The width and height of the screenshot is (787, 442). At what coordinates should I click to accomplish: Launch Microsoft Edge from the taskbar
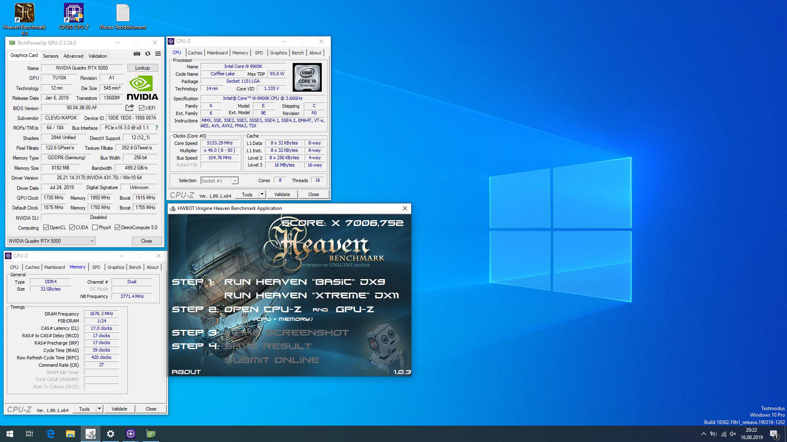click(x=50, y=434)
